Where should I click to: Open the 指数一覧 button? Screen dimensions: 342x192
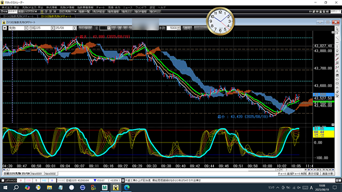pyautogui.click(x=84, y=12)
